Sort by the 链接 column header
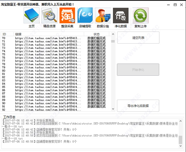The image size is (186, 152). (x=49, y=34)
